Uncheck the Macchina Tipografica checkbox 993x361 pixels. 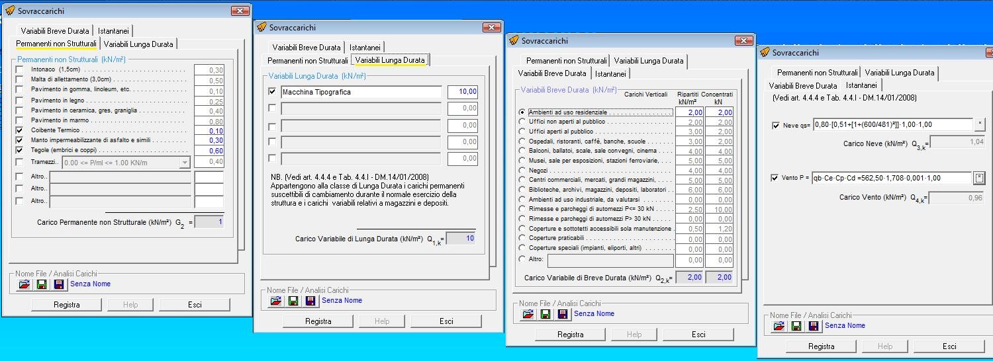272,92
